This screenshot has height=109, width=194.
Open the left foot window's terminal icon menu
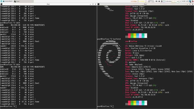pos(1,4)
